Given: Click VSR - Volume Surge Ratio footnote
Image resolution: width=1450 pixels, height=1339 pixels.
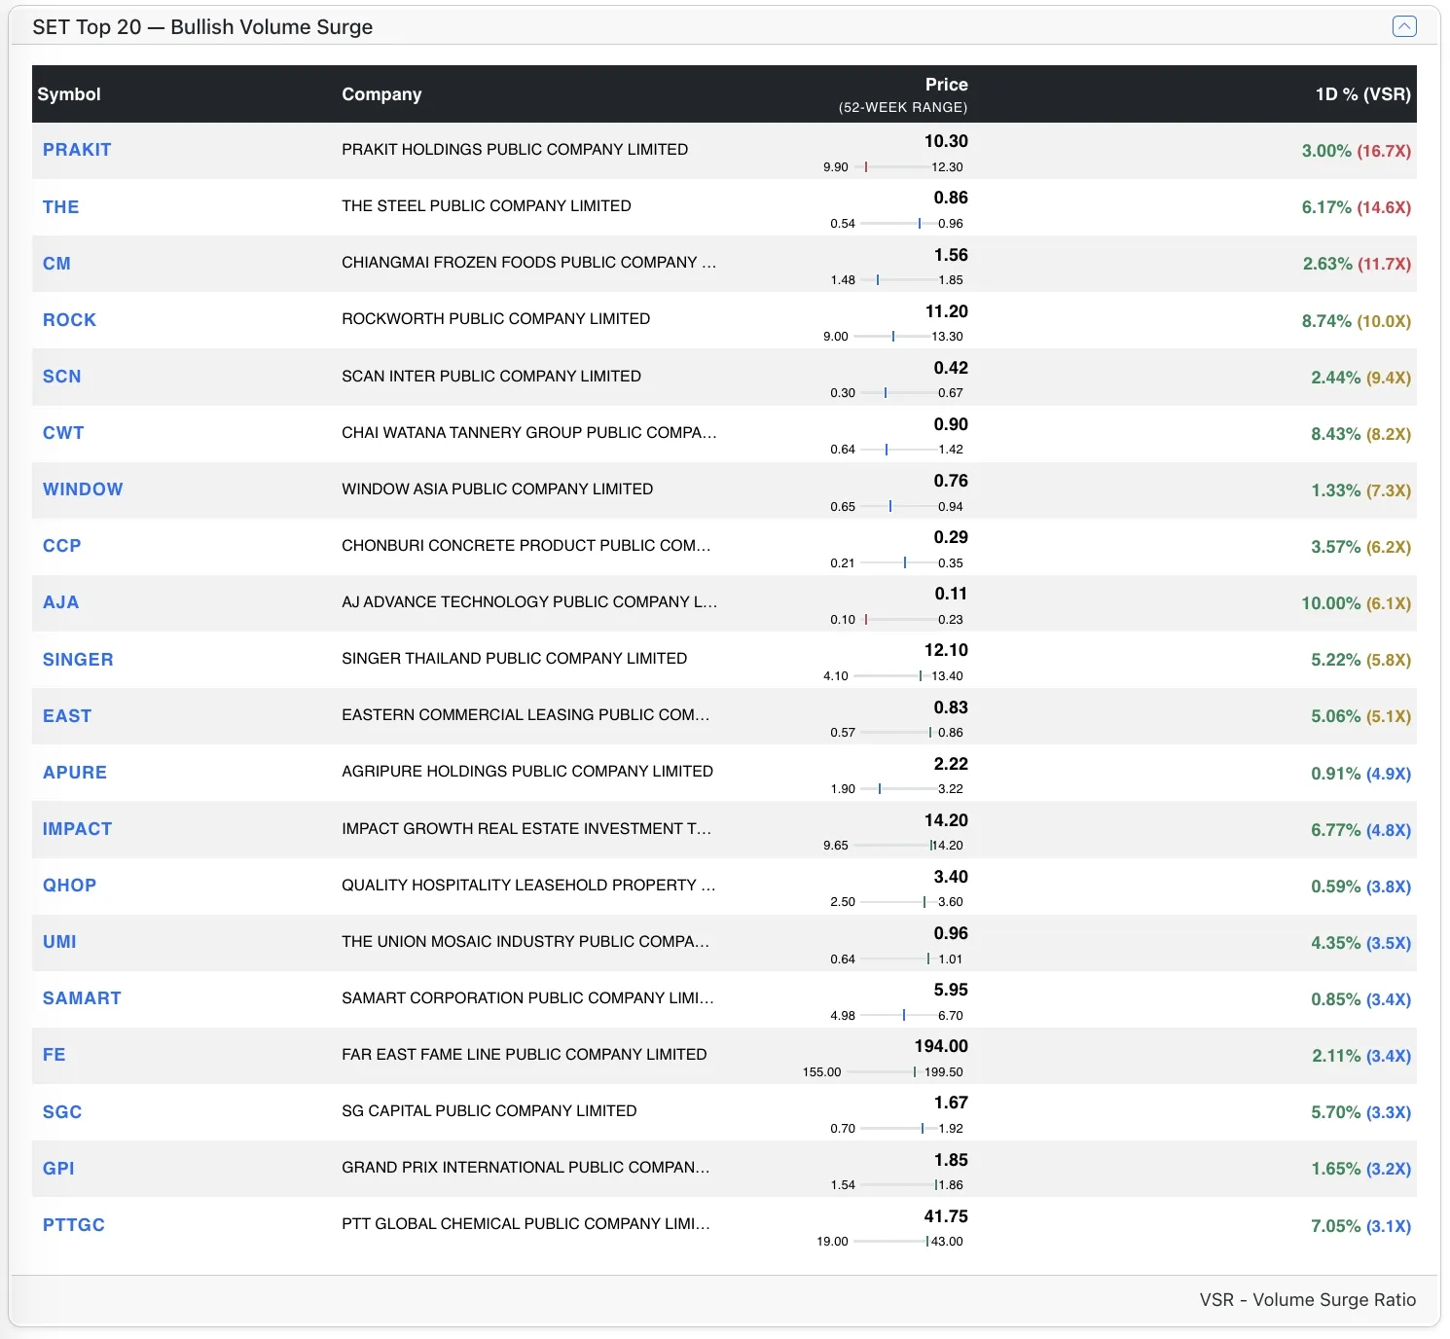Looking at the screenshot, I should pyautogui.click(x=1307, y=1300).
